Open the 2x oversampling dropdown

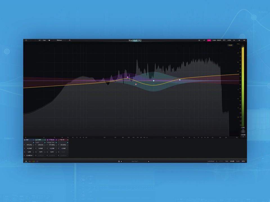(234, 40)
